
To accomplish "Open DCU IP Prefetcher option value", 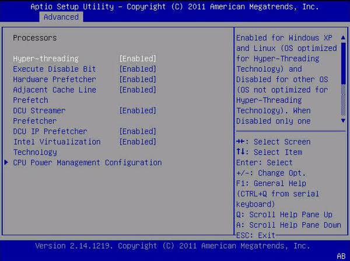I will point(138,131).
